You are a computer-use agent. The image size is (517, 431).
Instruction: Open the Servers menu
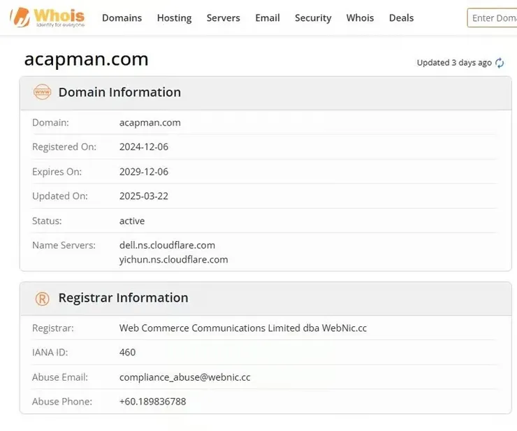pos(223,18)
